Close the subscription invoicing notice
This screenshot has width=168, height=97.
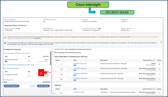pos(161,42)
